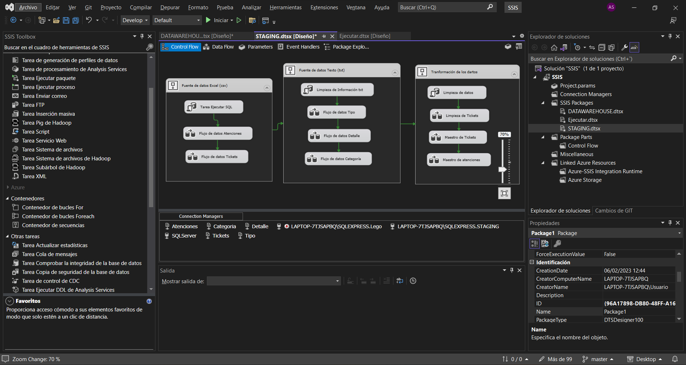Viewport: 686px width, 365px height.
Task: Collapse the Fuente de datos Excel container
Action: click(x=267, y=88)
